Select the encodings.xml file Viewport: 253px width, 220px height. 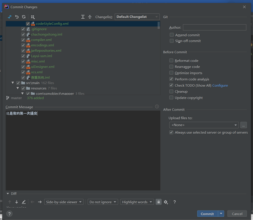[x=42, y=45]
